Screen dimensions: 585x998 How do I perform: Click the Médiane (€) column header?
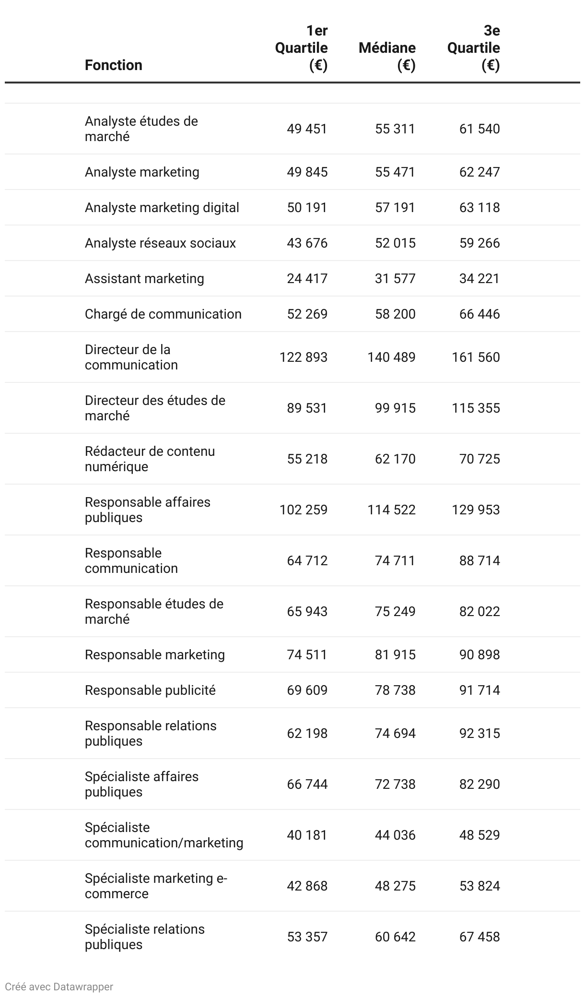click(387, 56)
